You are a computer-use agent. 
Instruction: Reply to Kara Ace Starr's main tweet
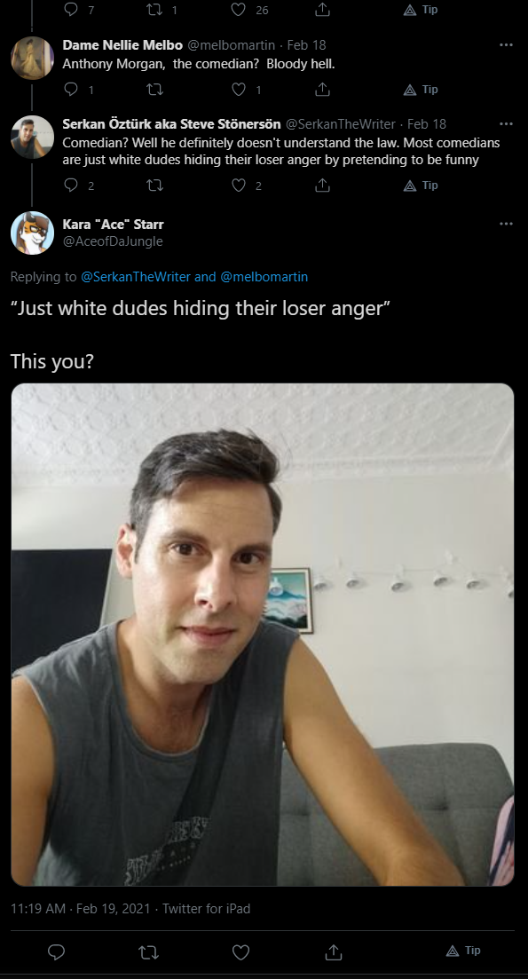point(56,951)
